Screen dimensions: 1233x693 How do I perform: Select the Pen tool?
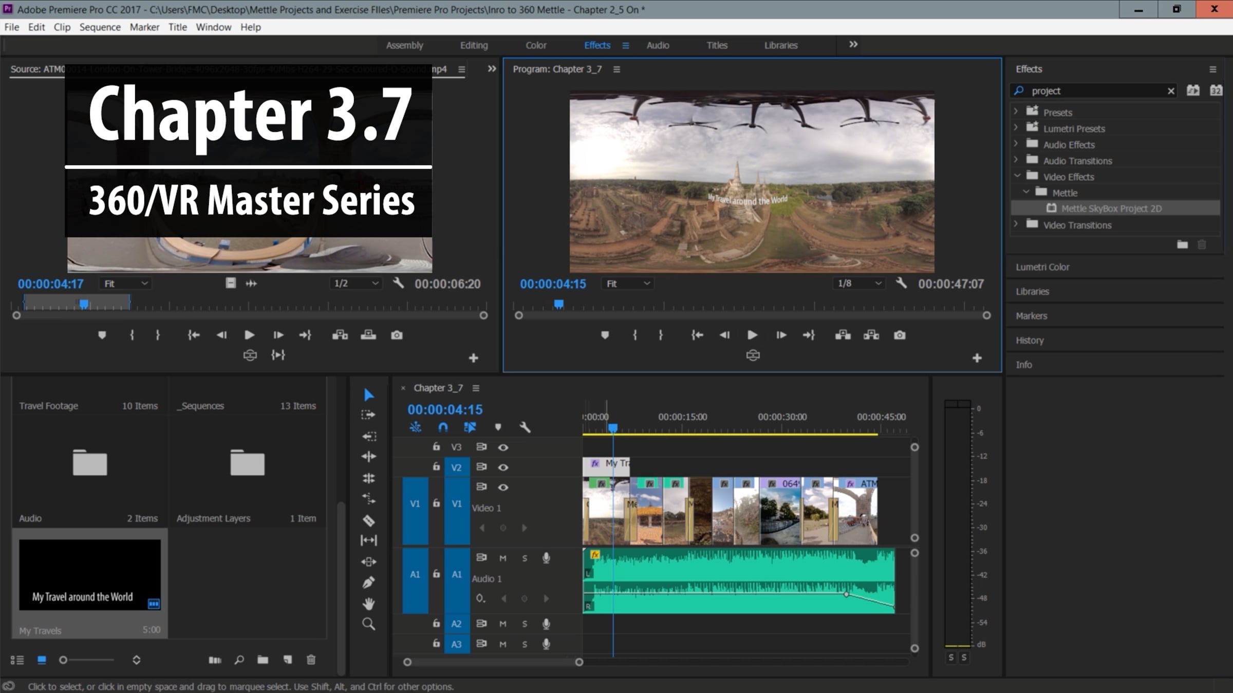[x=369, y=583]
